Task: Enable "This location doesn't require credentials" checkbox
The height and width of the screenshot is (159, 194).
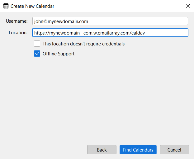Action: tap(37, 44)
